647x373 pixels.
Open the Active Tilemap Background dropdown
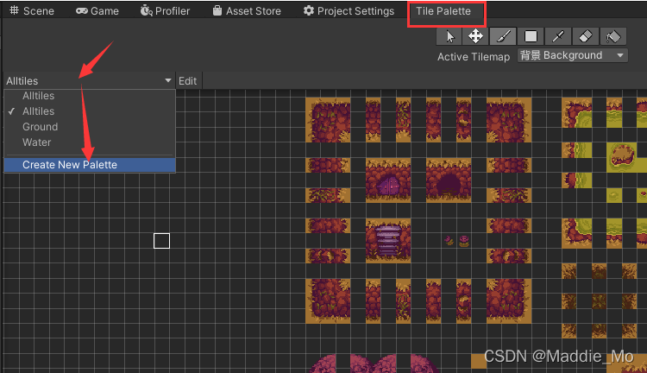tap(573, 55)
